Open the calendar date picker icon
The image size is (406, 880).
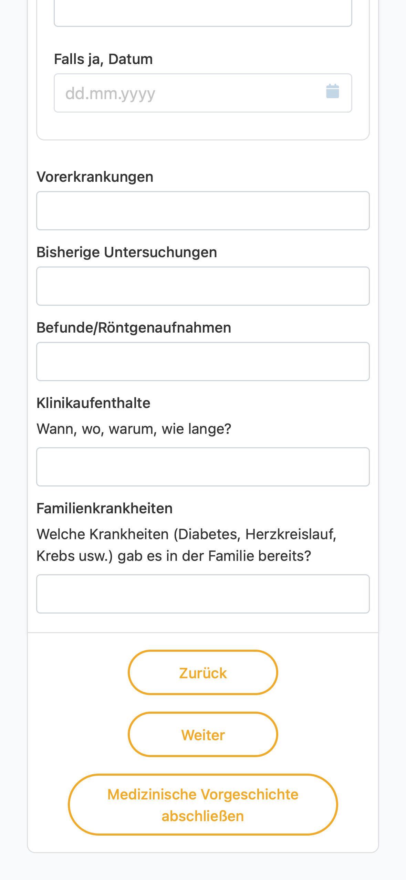(x=332, y=92)
